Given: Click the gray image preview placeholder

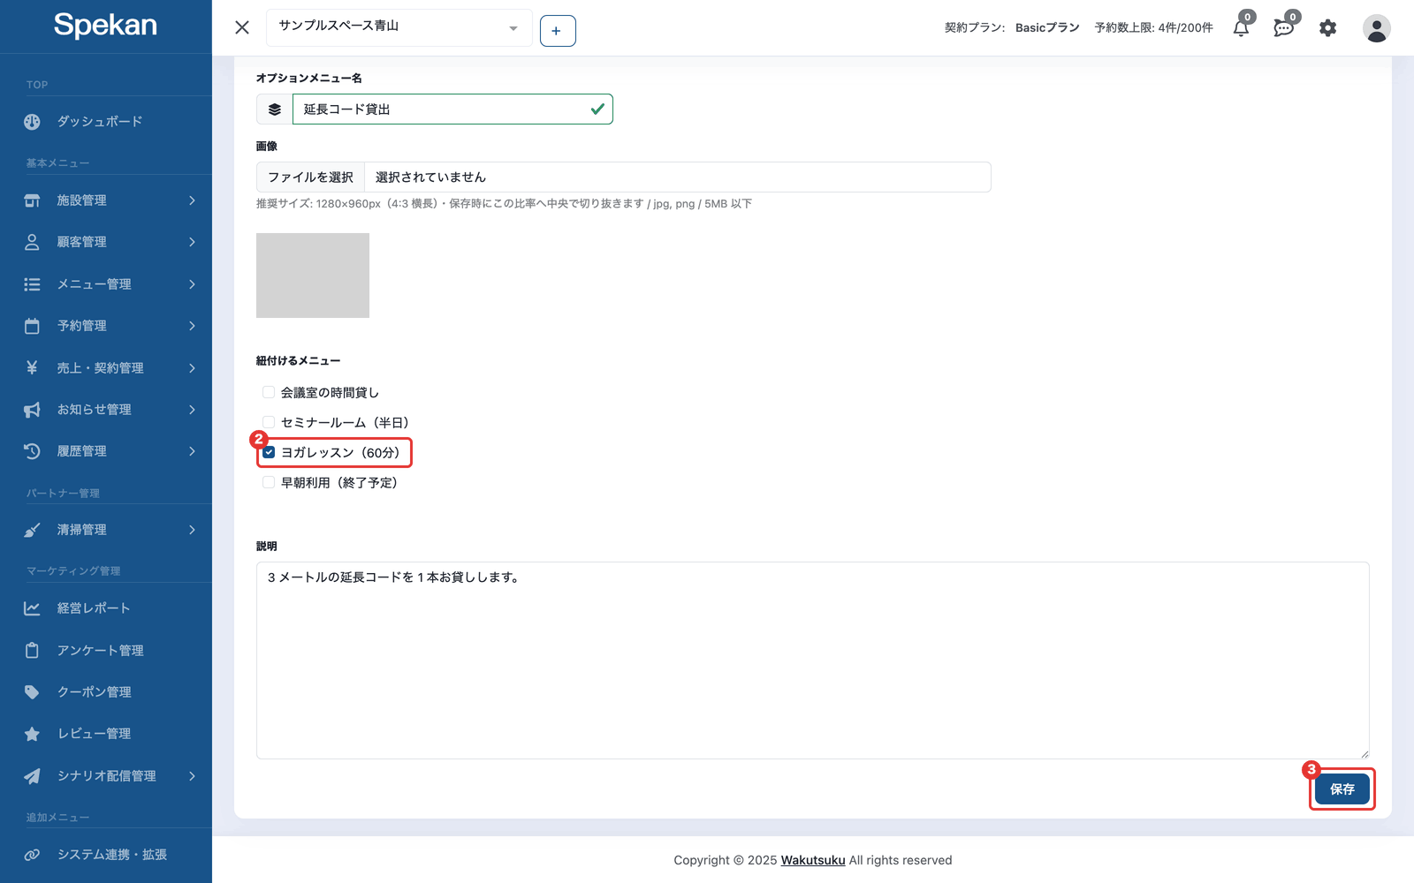Looking at the screenshot, I should (313, 275).
